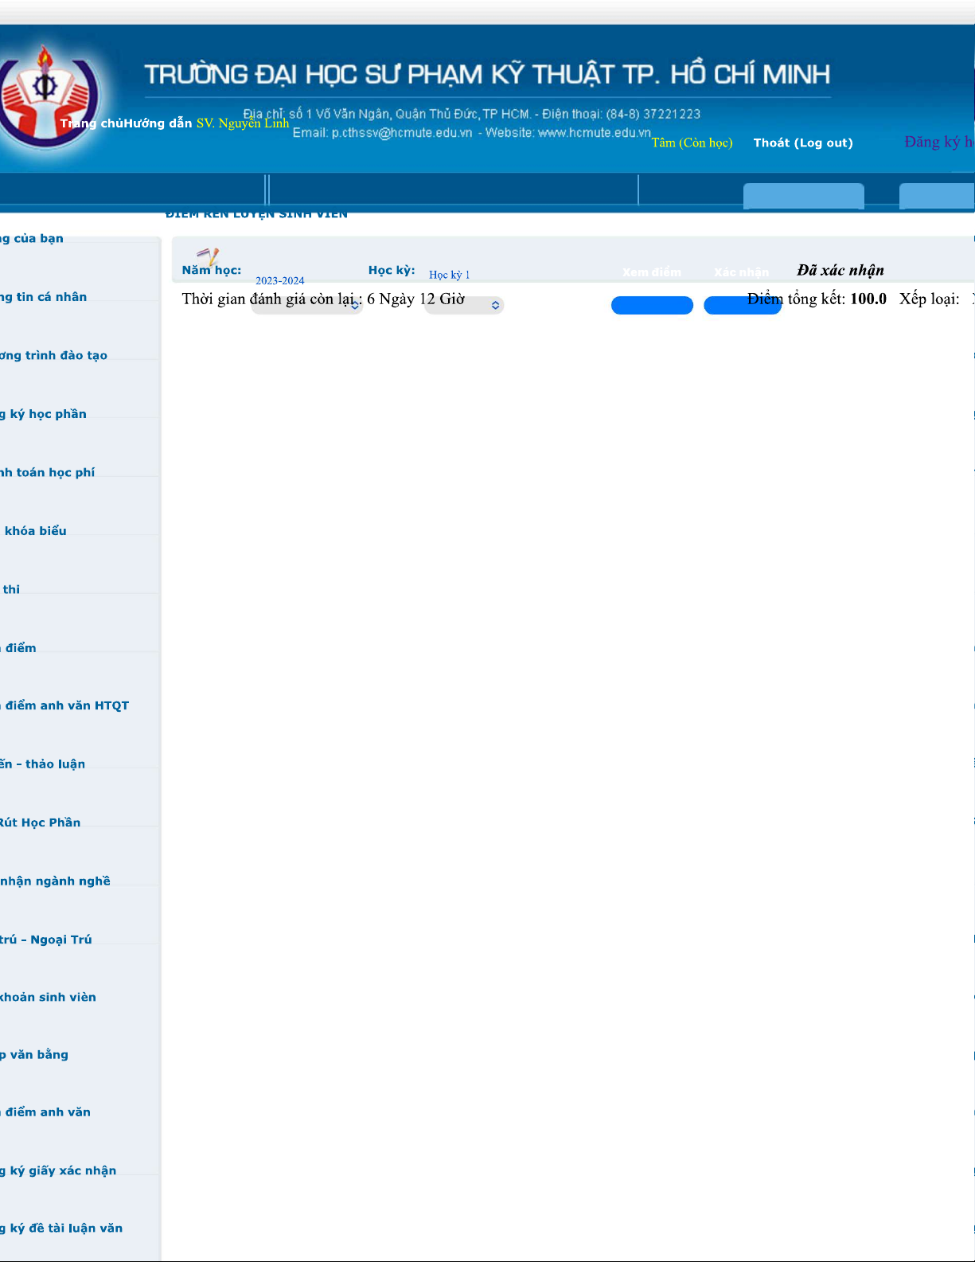Select Rút Học Phần sidebar item

click(41, 822)
